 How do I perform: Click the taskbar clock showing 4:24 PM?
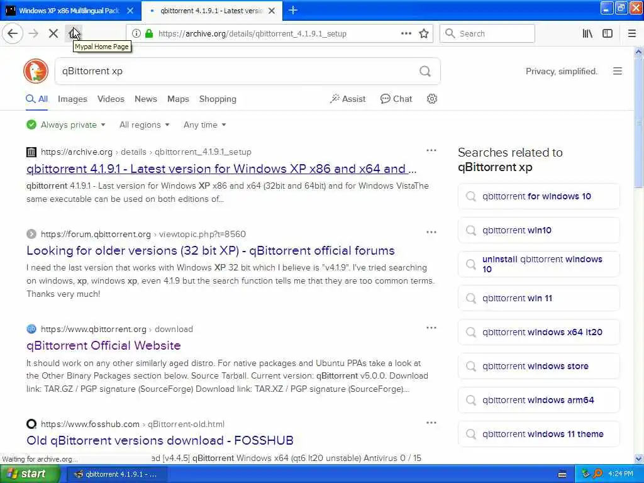pyautogui.click(x=621, y=474)
